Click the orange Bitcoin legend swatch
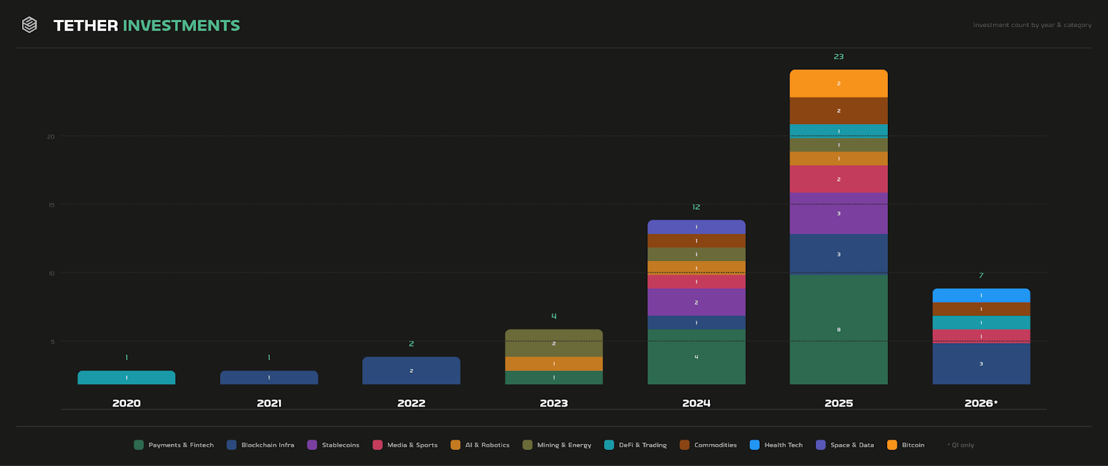 (892, 445)
